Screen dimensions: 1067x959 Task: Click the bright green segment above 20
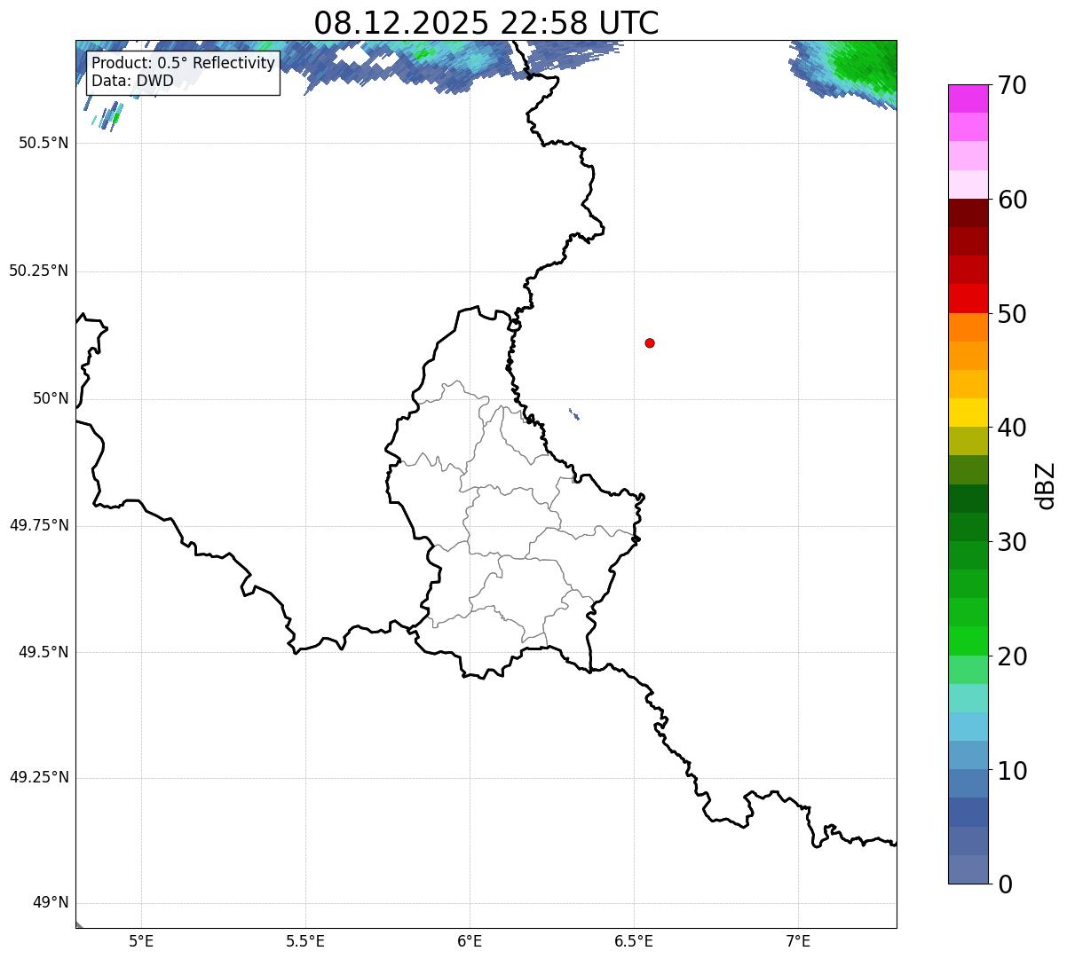(x=968, y=641)
